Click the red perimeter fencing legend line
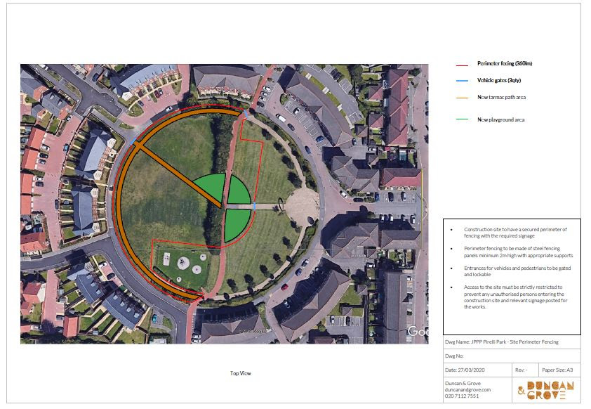Image resolution: width=591 pixels, height=409 pixels. click(461, 64)
